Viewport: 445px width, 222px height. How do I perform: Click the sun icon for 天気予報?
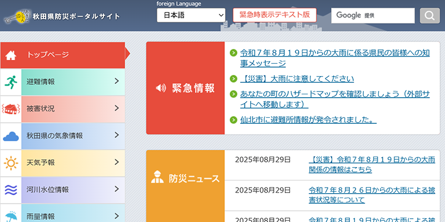[x=11, y=163]
